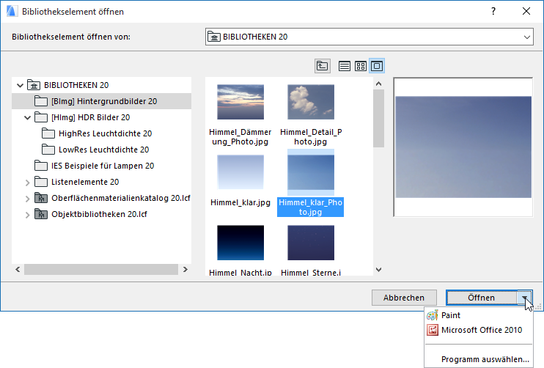Click the question mark help button
Screen dimensions: 544x368
pos(493,12)
